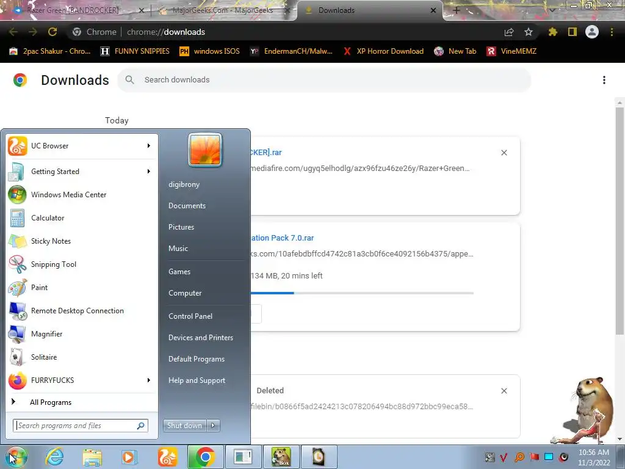The width and height of the screenshot is (625, 469).
Task: Click the Pack 7.0.rar download progress bar
Action: click(363, 293)
